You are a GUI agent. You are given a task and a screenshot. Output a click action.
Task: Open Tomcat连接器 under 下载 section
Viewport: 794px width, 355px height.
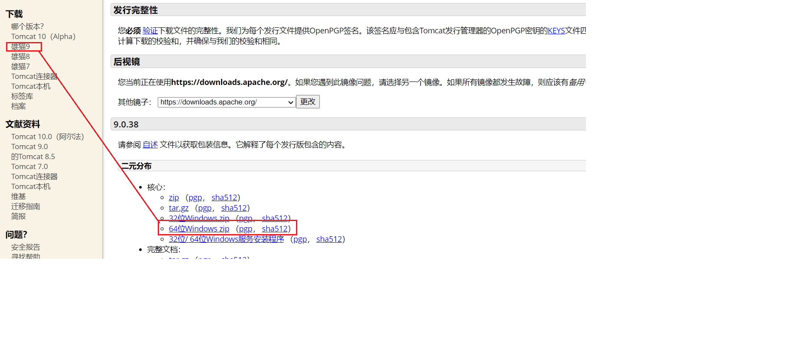click(x=34, y=76)
